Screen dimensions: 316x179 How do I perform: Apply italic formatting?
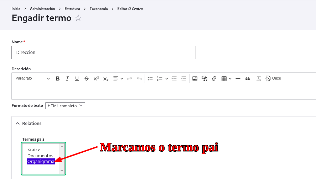pos(67,78)
